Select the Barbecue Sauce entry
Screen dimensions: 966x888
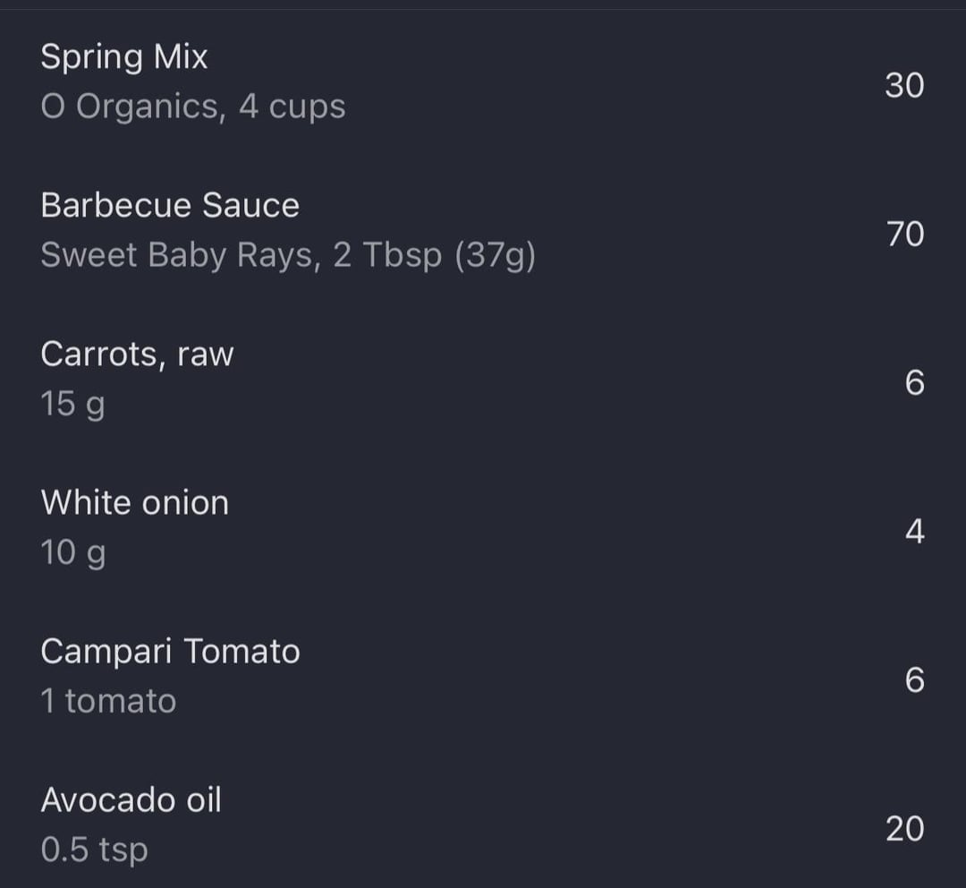point(483,231)
